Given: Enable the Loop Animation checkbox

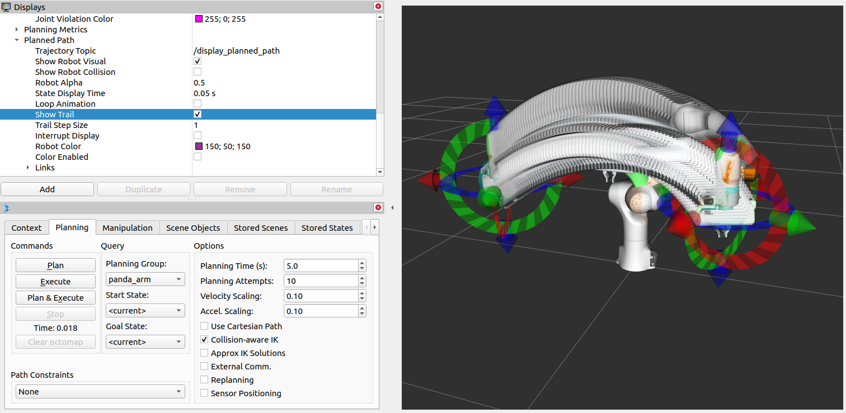Looking at the screenshot, I should (198, 104).
